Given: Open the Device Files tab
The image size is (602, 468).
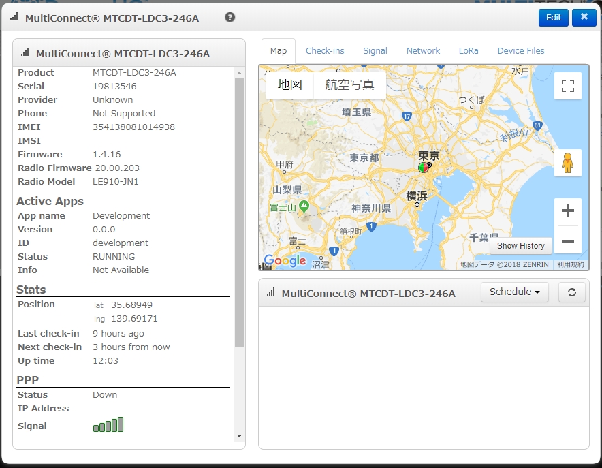Looking at the screenshot, I should coord(520,51).
